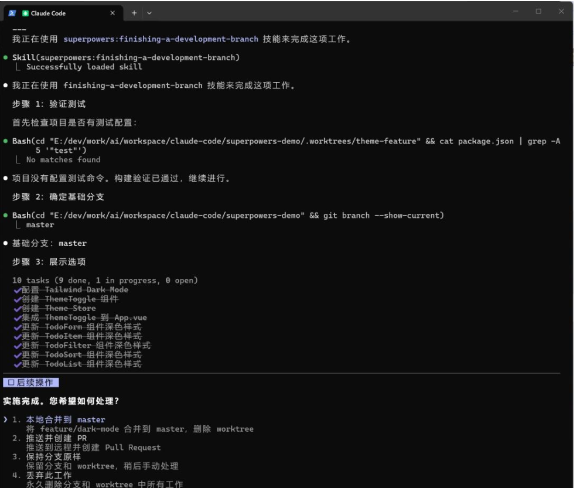Click the 首先检查项目是否有测试配置 line
580x488 pixels.
pyautogui.click(x=74, y=122)
